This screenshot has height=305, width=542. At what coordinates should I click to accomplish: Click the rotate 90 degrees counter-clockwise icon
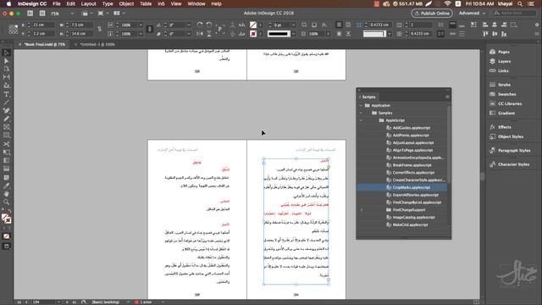(x=209, y=25)
